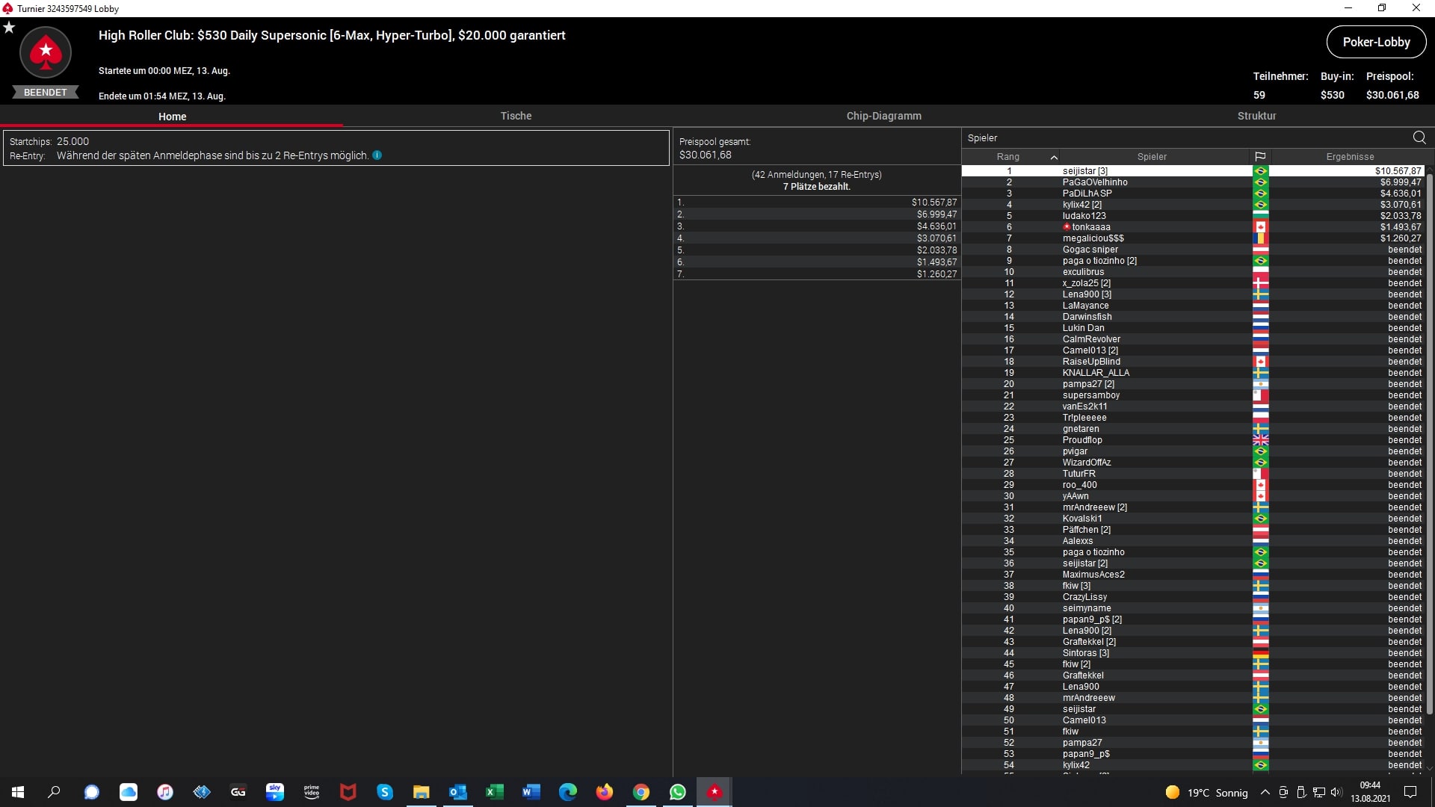Click the country flag column header
Image resolution: width=1435 pixels, height=807 pixels.
(1260, 157)
